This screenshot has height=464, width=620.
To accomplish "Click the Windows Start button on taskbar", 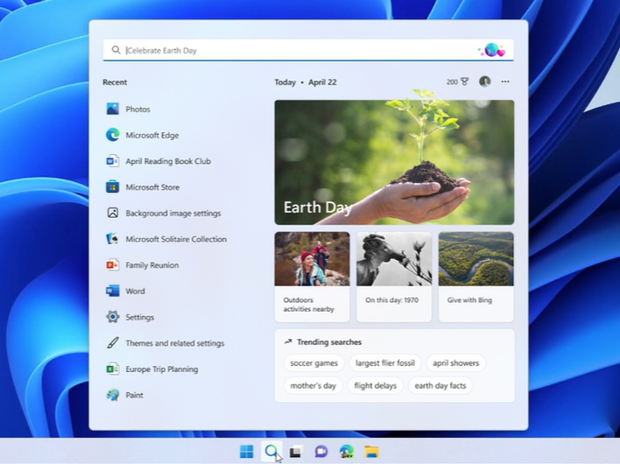I will [x=246, y=452].
